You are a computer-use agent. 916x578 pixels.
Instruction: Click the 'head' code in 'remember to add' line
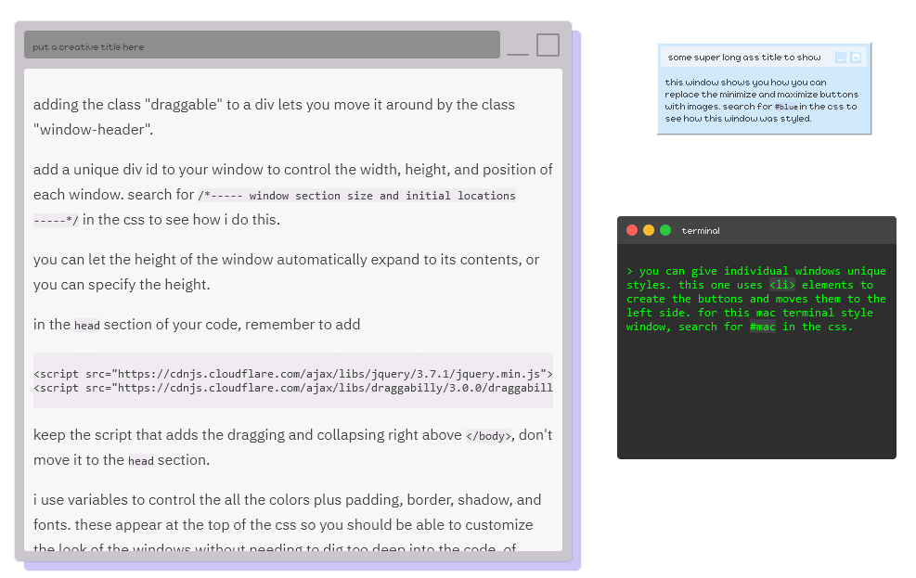[x=87, y=326]
